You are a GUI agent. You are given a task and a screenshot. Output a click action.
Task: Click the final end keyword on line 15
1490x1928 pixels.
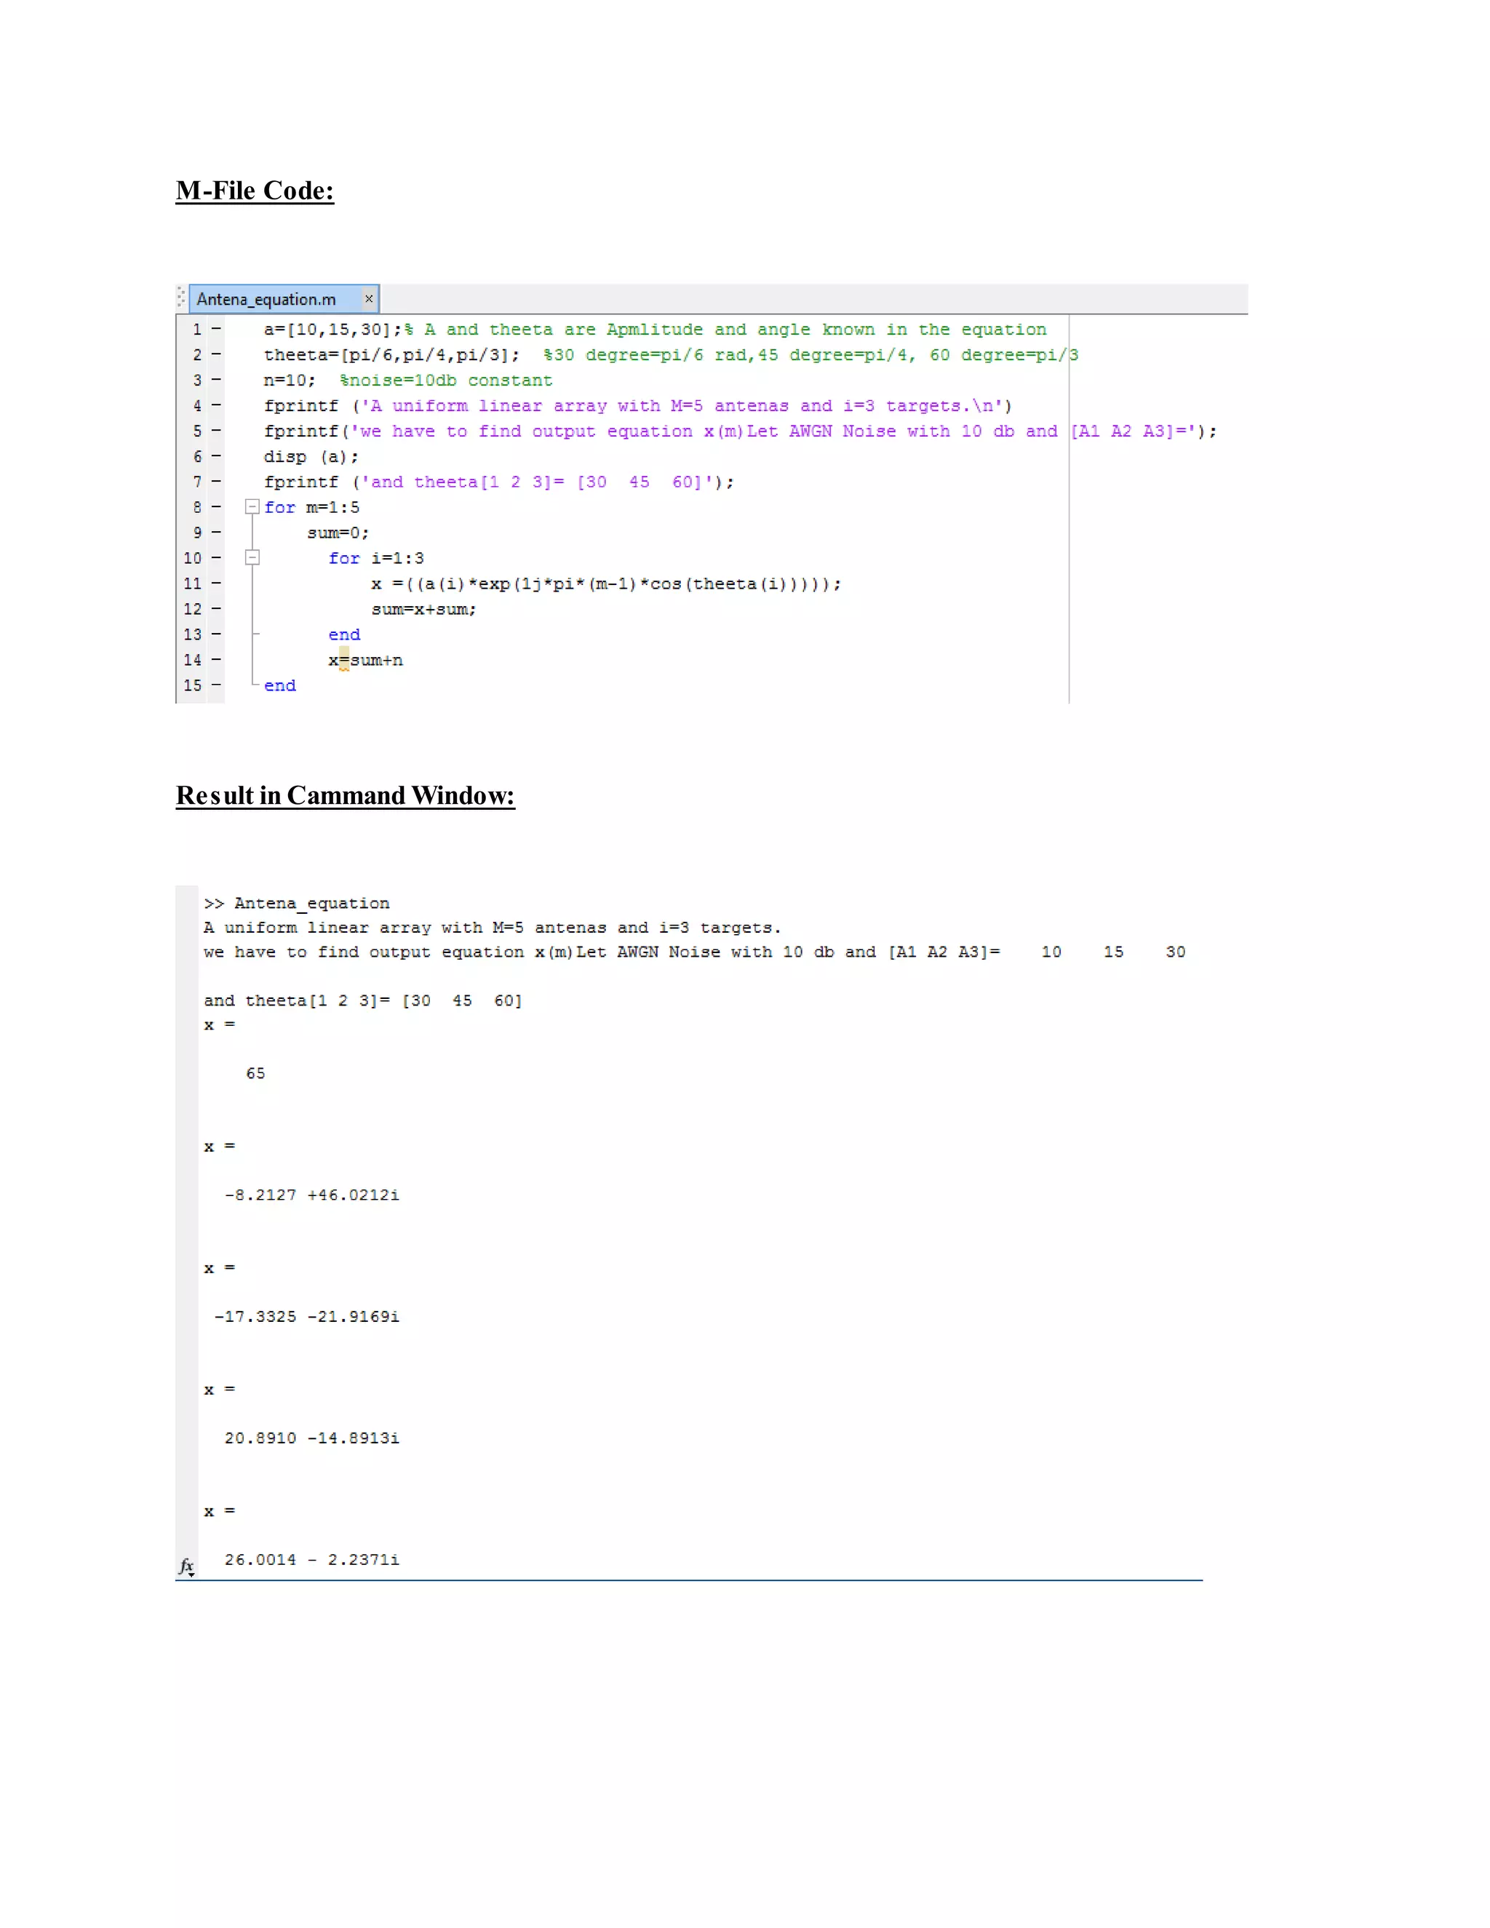click(x=280, y=685)
